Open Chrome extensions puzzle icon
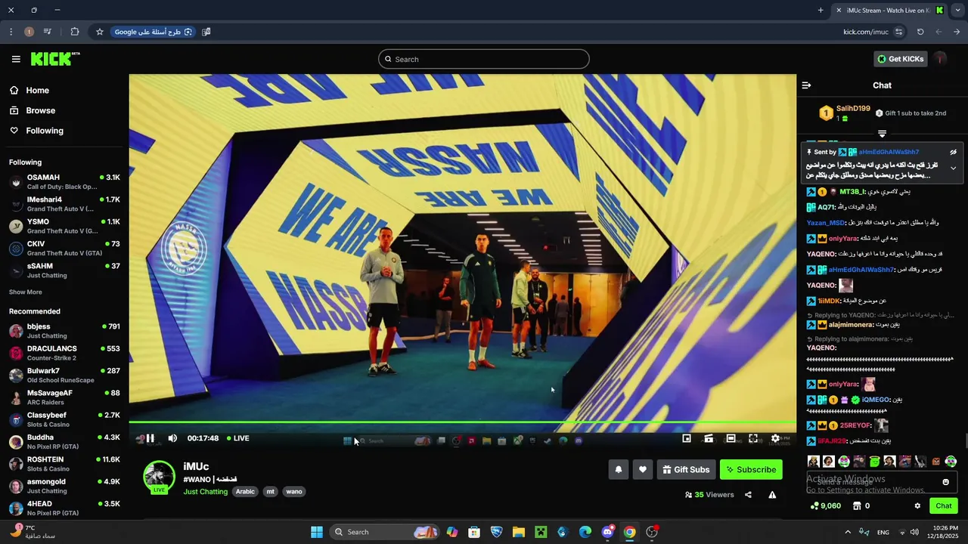968x544 pixels. click(74, 32)
